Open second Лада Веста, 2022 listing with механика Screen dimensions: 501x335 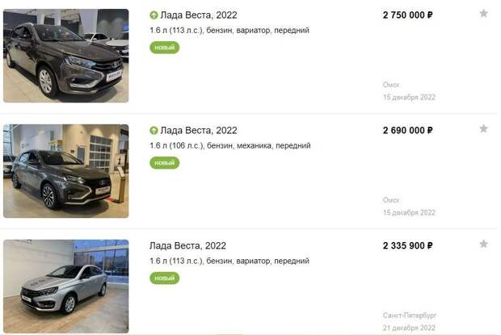199,131
